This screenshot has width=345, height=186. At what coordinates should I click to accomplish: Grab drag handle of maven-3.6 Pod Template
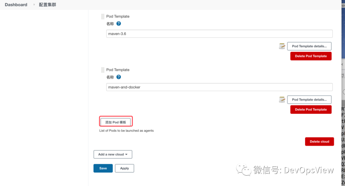click(x=103, y=17)
